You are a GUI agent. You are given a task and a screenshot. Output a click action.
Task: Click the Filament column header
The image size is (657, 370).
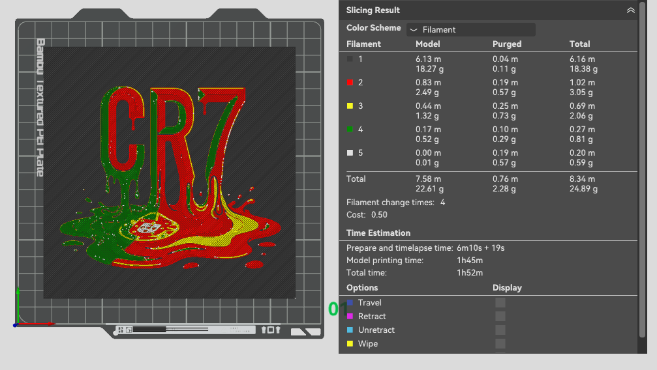pos(363,44)
